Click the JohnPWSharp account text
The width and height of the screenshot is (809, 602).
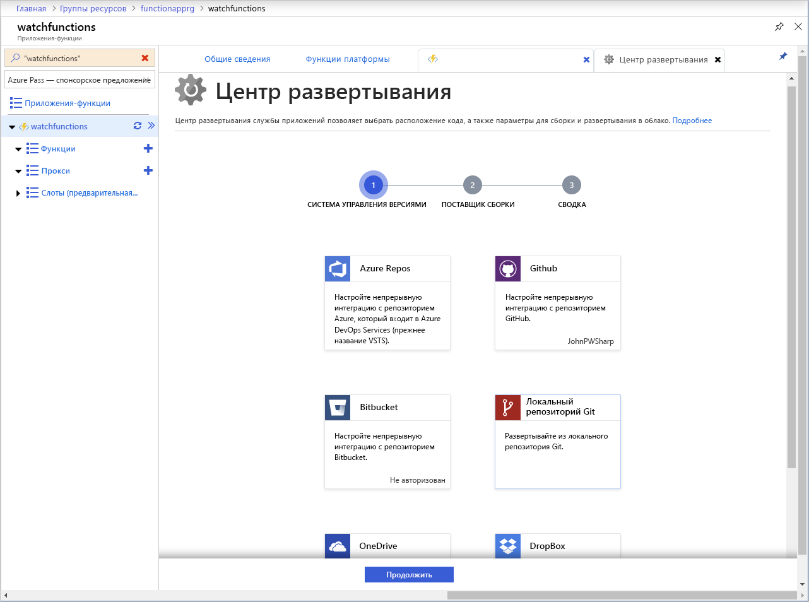pyautogui.click(x=591, y=341)
